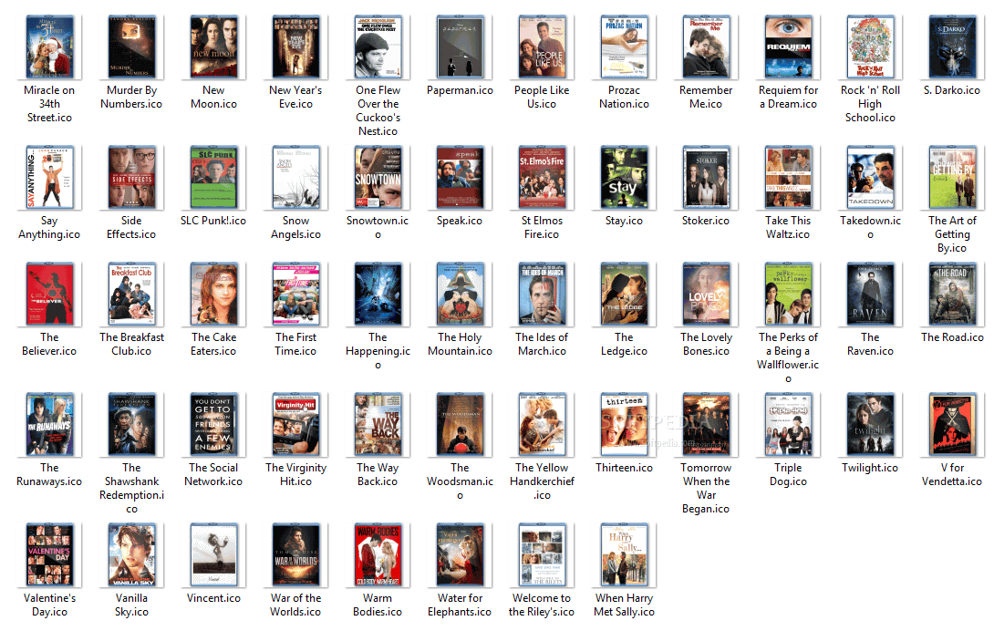The width and height of the screenshot is (994, 631).
Task: Click the 'Paperman.ico' file name
Action: pyautogui.click(x=460, y=90)
